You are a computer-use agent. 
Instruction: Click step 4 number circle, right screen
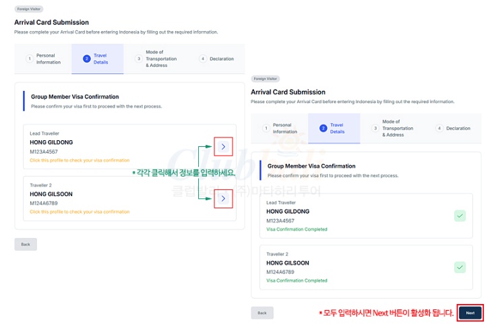[439, 128]
